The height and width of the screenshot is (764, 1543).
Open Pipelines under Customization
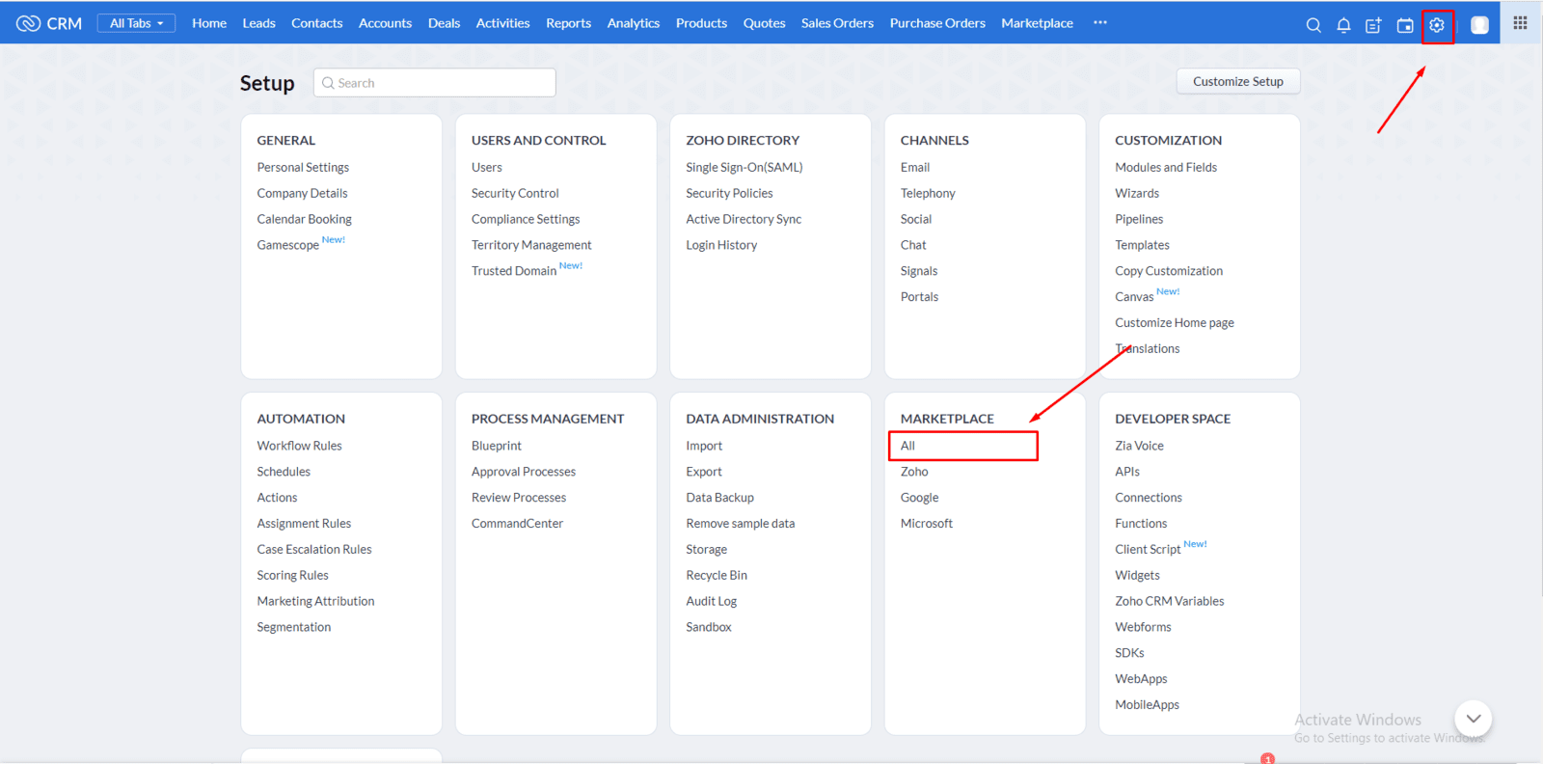coord(1139,220)
